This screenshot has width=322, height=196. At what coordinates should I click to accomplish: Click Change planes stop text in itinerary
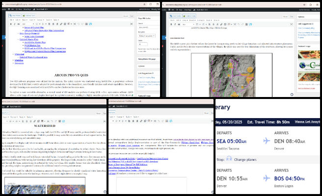[x=245, y=160]
